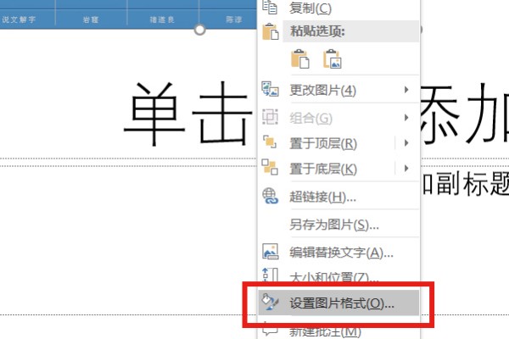Click the Send to Back icon
The height and width of the screenshot is (339, 509).
[x=270, y=167]
